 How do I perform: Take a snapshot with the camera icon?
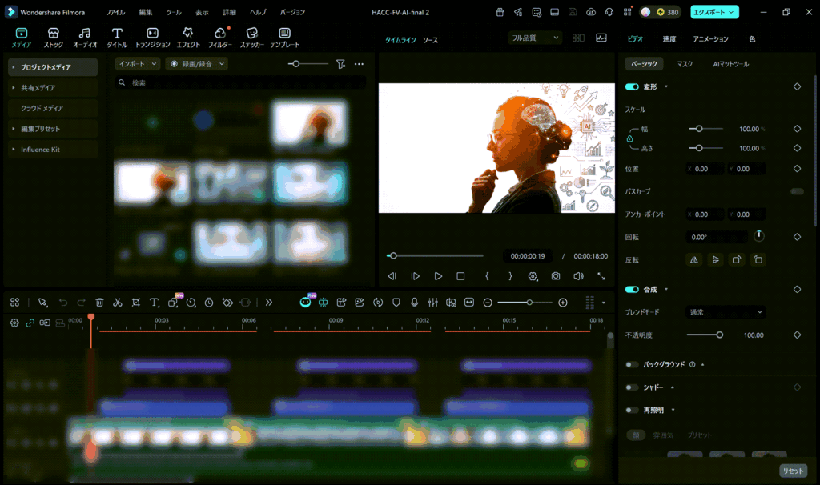pos(556,276)
